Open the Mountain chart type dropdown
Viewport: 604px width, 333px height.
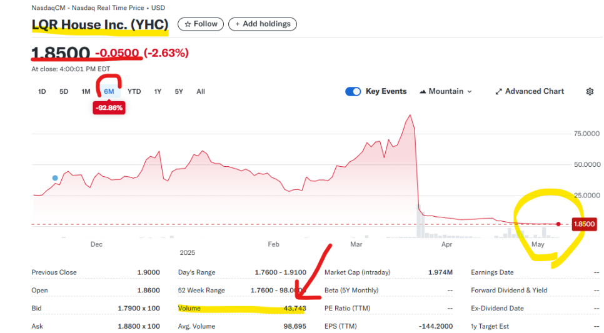pos(446,92)
